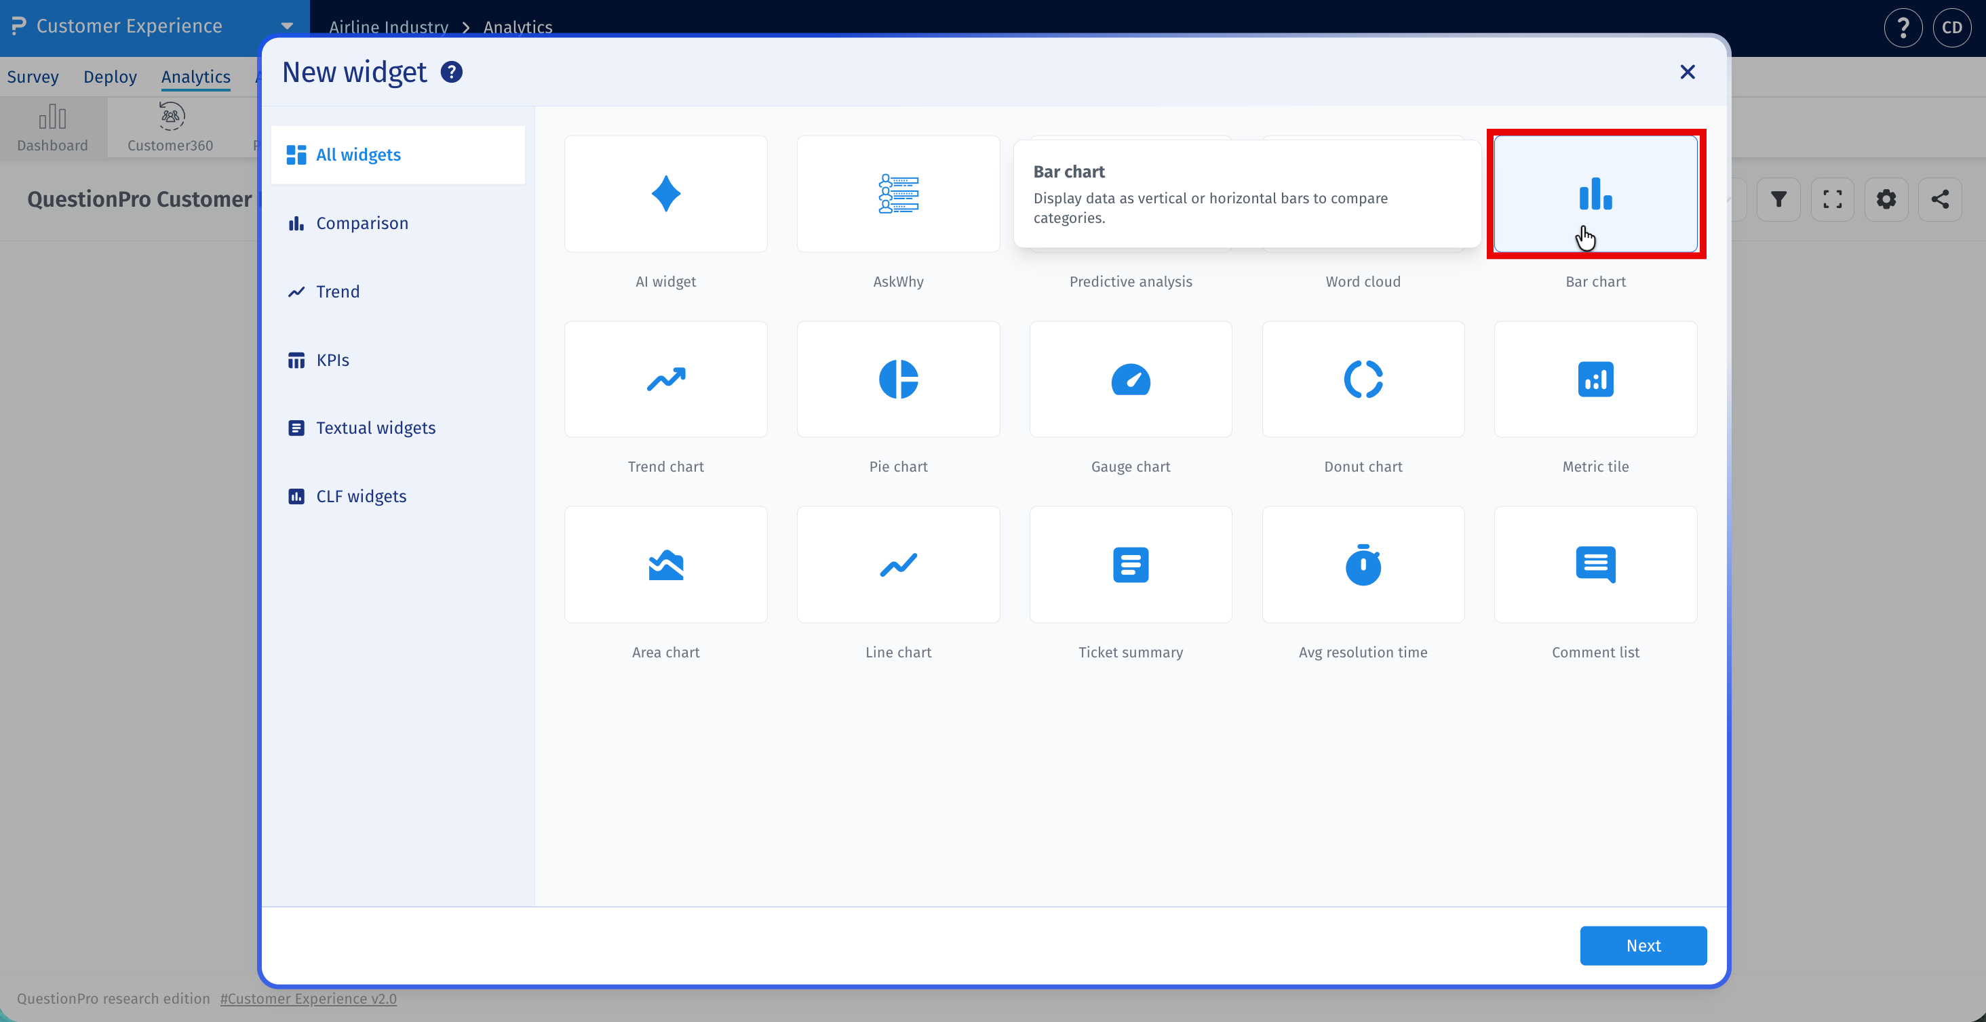Filter by Textual widgets category
Screen dimensions: 1986x1022
398,428
